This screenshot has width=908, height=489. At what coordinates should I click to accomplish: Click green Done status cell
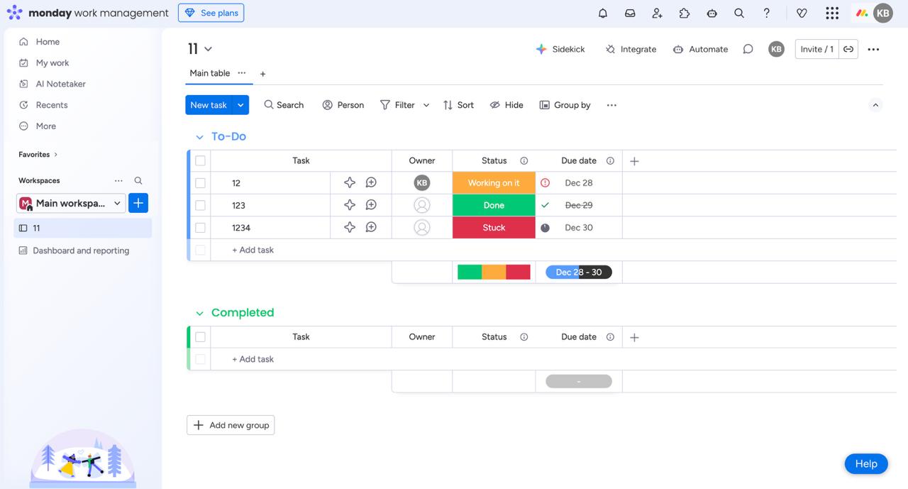(x=494, y=205)
